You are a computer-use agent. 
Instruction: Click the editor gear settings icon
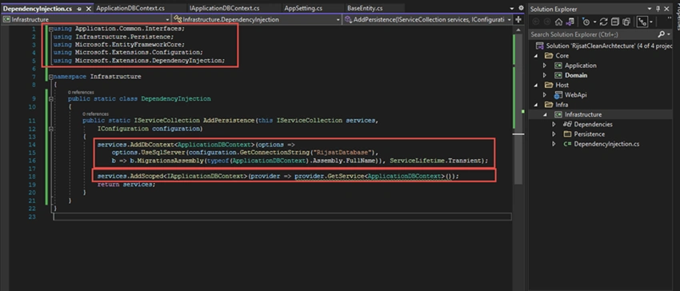click(x=522, y=8)
